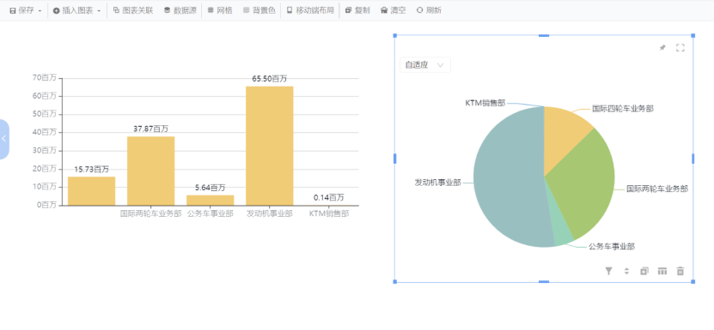Click bottom-right resize handle of pie widget

point(693,282)
